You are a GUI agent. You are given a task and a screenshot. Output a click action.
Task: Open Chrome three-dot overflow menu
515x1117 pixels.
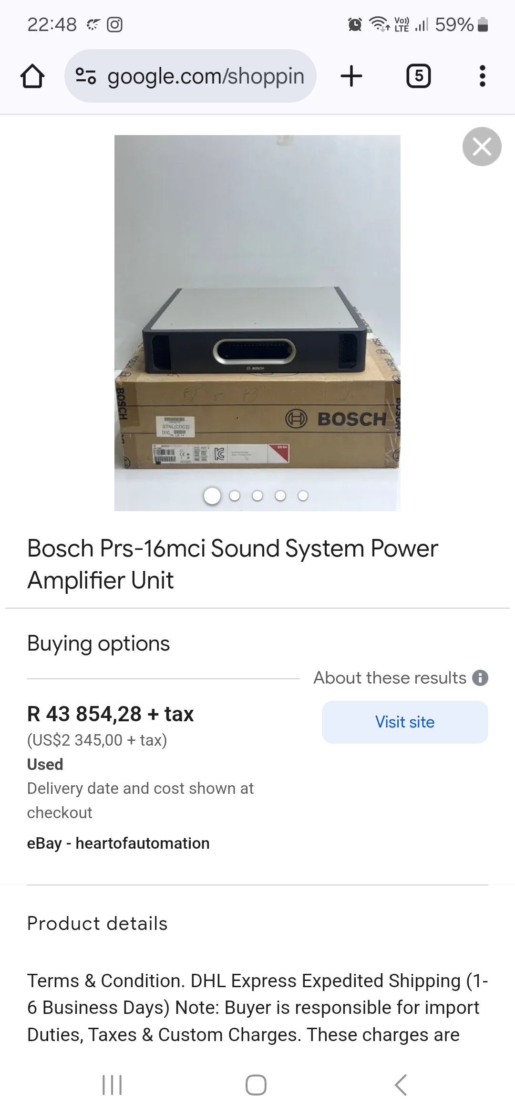point(482,76)
